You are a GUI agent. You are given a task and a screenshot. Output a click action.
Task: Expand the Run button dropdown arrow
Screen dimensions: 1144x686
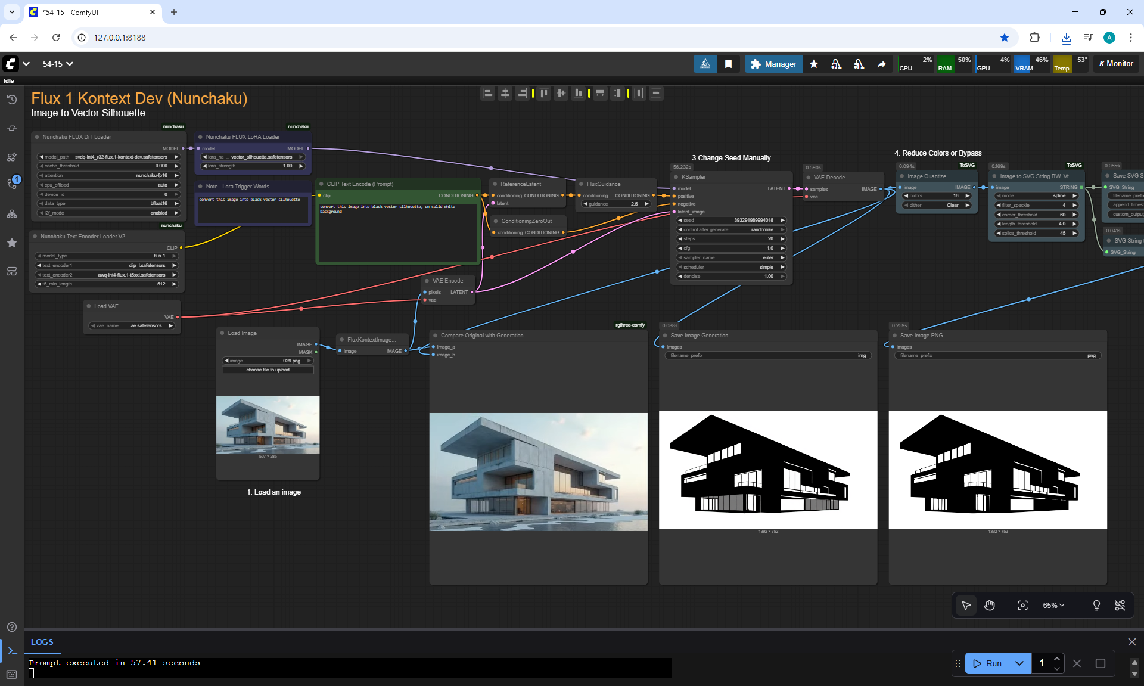(x=1019, y=663)
